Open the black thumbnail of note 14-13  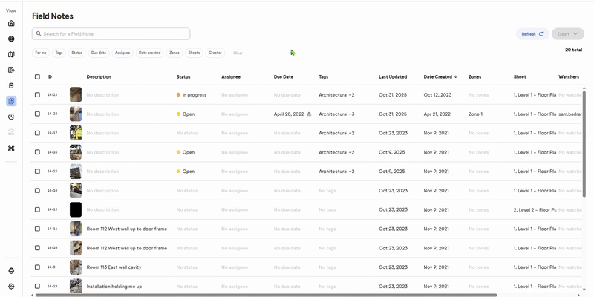tap(76, 209)
